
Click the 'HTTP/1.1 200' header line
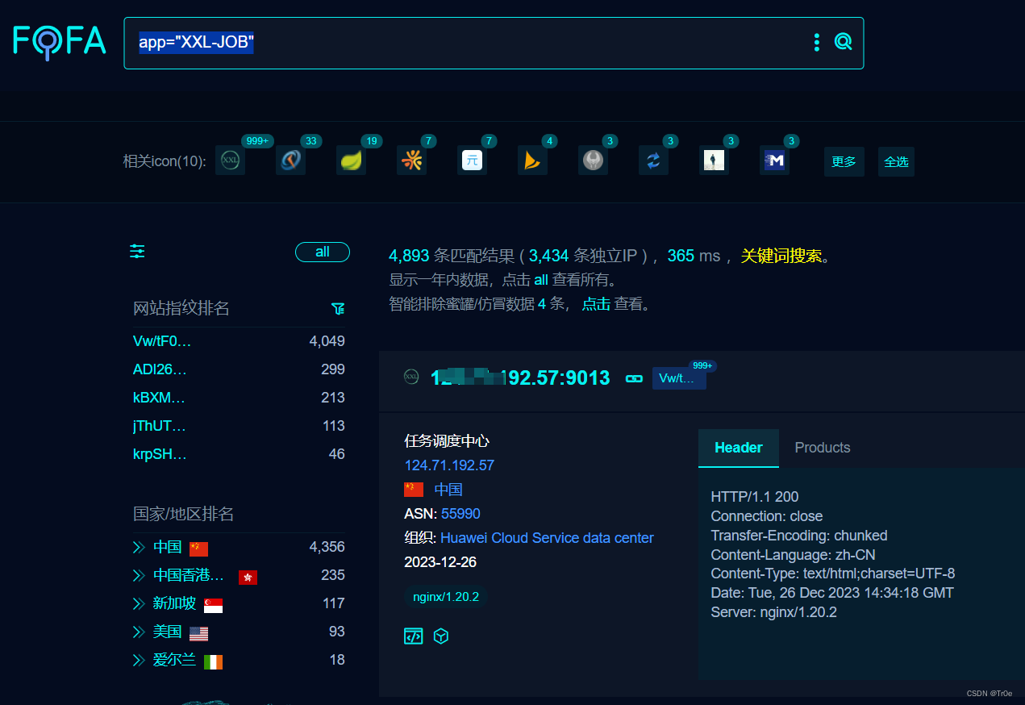pyautogui.click(x=755, y=497)
